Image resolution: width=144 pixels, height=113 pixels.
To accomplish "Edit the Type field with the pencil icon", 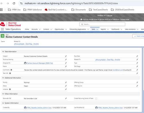I will click(x=137, y=63).
